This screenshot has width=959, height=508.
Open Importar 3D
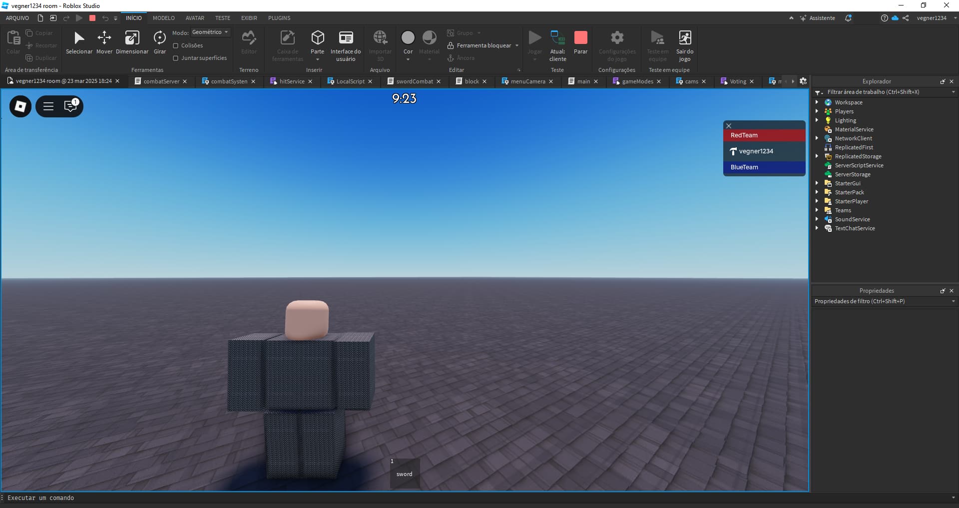coord(380,45)
